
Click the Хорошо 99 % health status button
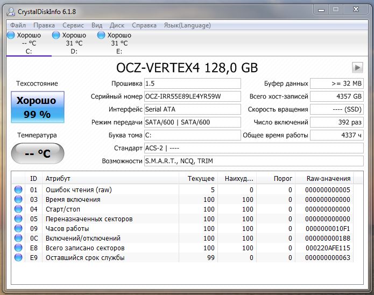(x=38, y=107)
